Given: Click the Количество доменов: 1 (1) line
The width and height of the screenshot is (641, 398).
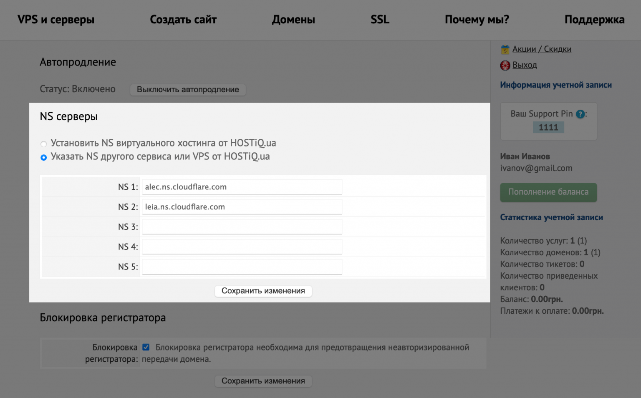Looking at the screenshot, I should click(x=550, y=252).
